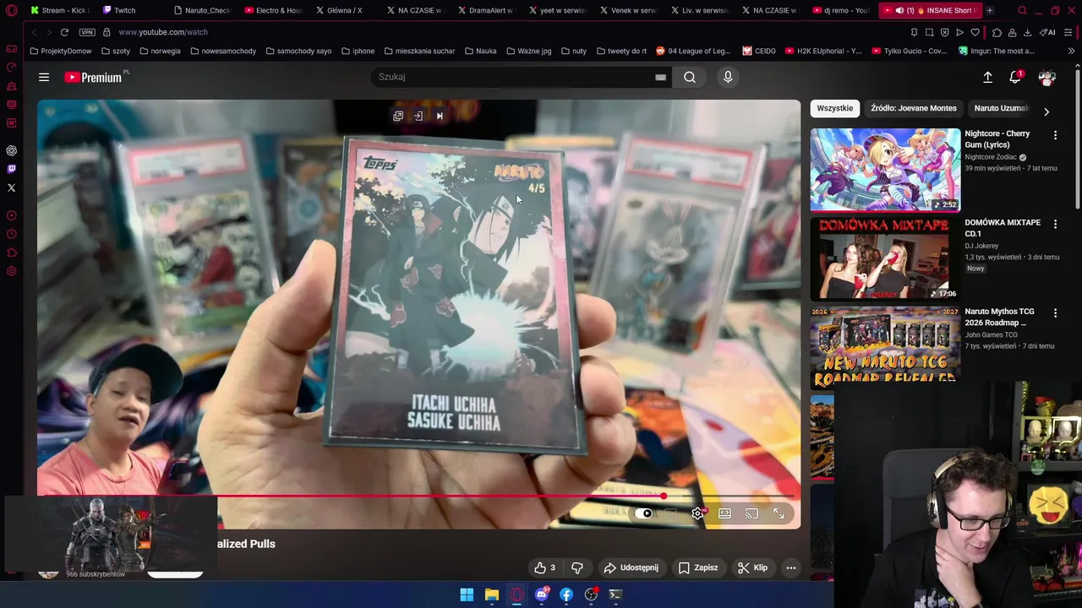Open Nightcore - Cherry Gum video thumbnail
The image size is (1082, 608).
click(885, 170)
